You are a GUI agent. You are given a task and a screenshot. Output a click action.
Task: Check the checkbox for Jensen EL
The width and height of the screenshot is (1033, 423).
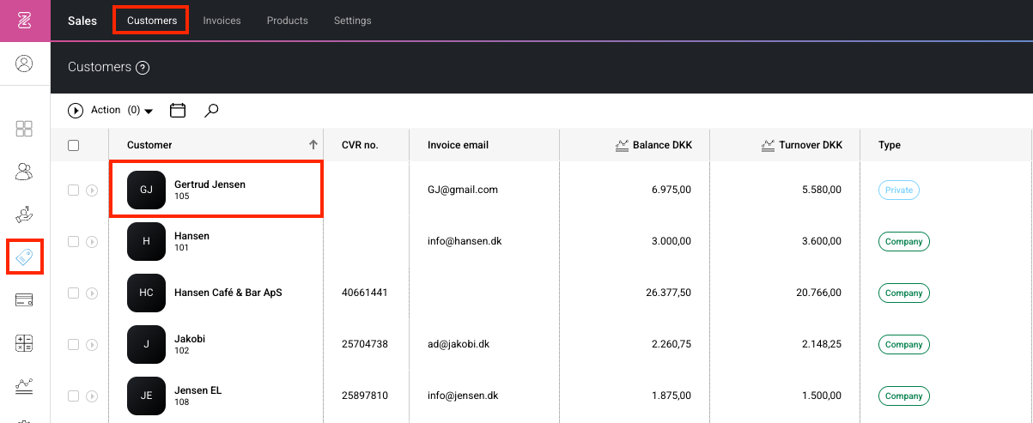(73, 396)
